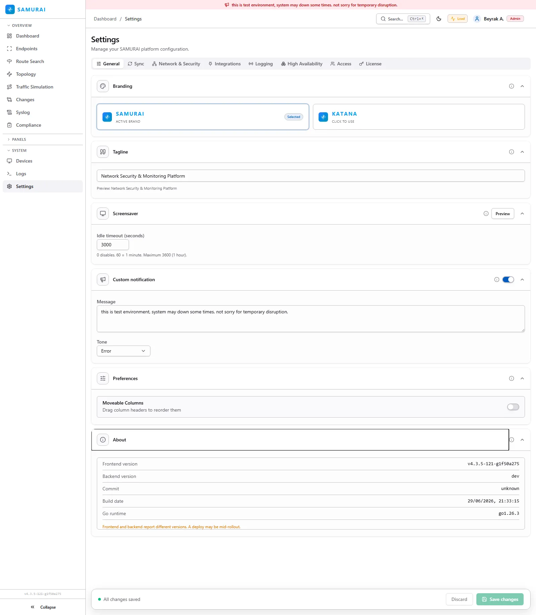Select the SAMURAI brand card
536x615 pixels.
click(x=203, y=117)
